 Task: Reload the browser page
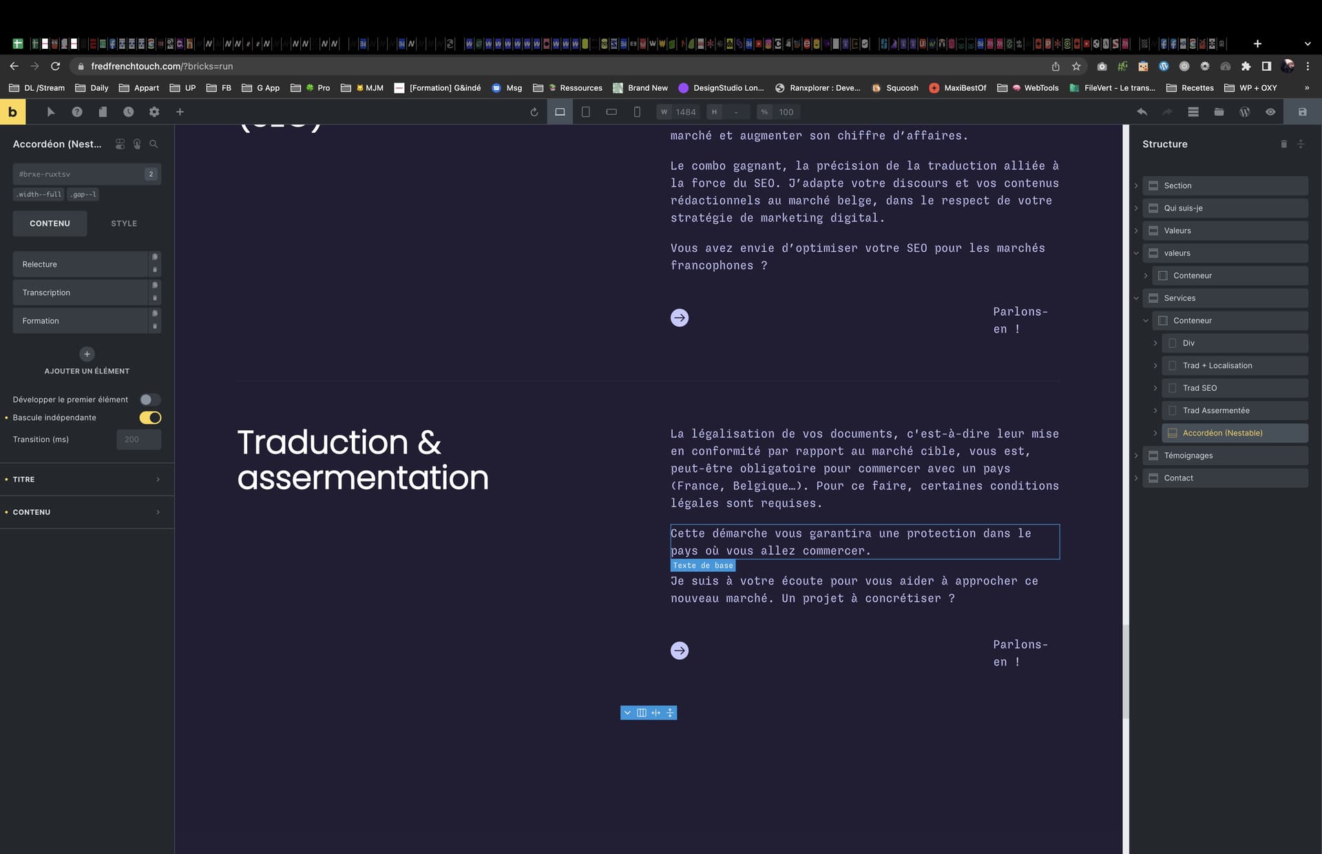(56, 66)
